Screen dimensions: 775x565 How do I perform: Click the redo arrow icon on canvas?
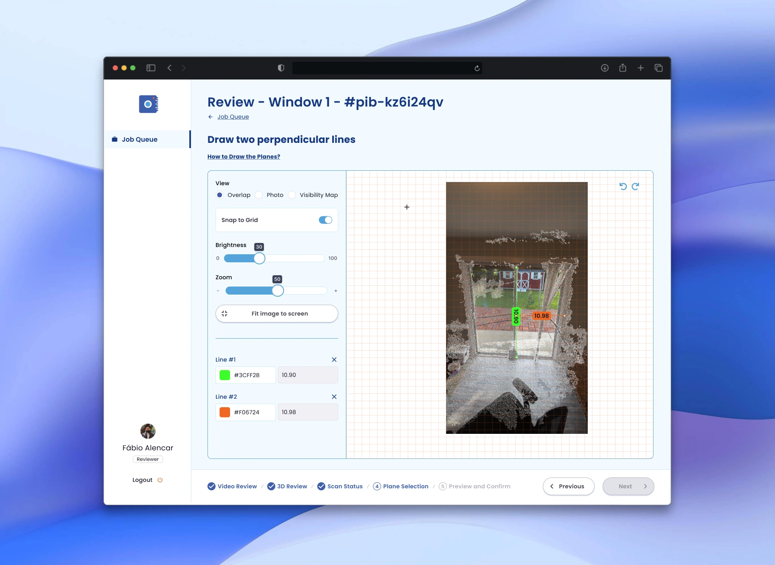(x=635, y=186)
